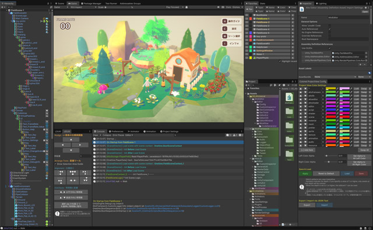Viewport: 373px width, 230px height.
Task: Open the console Clear dropdown arrow
Action: click(x=101, y=135)
